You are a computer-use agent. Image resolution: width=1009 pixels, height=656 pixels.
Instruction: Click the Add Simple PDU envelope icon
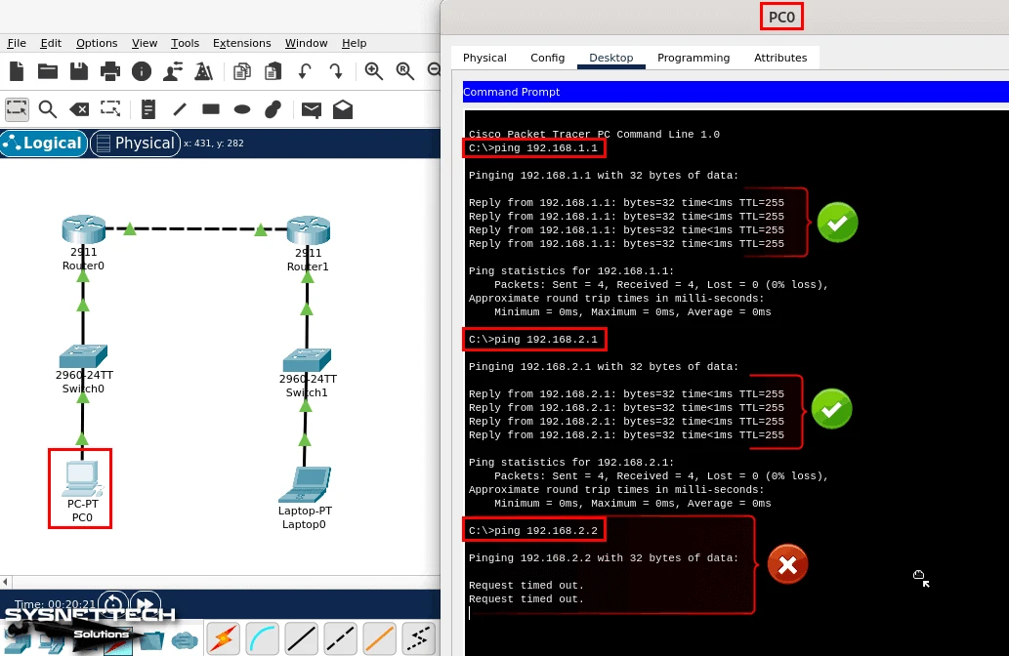[311, 108]
